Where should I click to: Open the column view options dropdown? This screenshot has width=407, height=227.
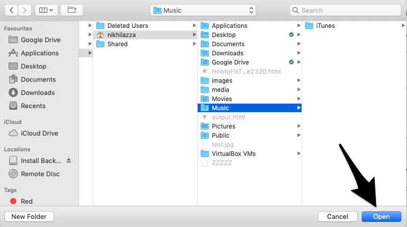pyautogui.click(x=46, y=10)
